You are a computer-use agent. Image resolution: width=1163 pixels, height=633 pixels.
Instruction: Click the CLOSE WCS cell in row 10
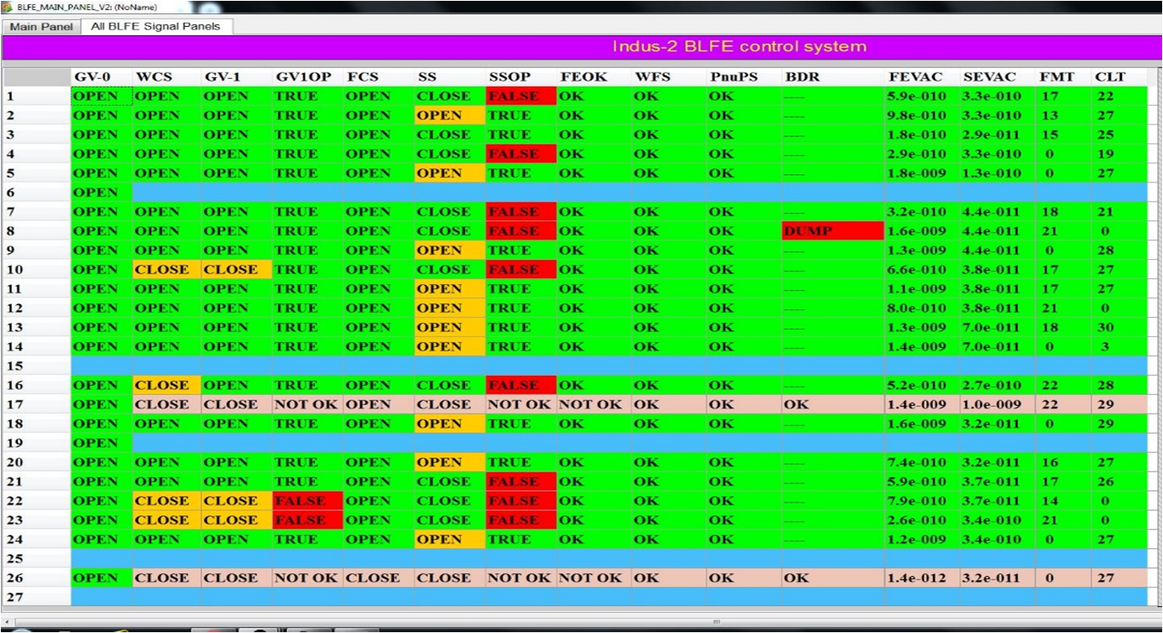[x=167, y=270]
